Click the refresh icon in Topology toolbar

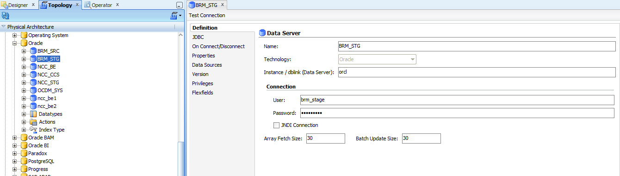tap(6, 16)
